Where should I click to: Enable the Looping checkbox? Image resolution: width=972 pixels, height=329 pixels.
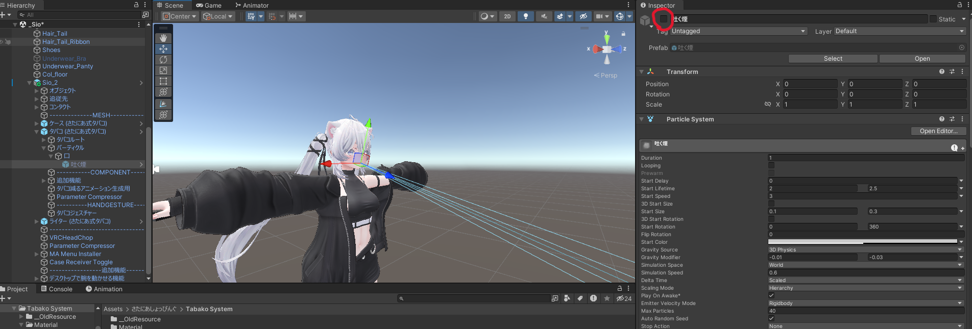point(771,165)
